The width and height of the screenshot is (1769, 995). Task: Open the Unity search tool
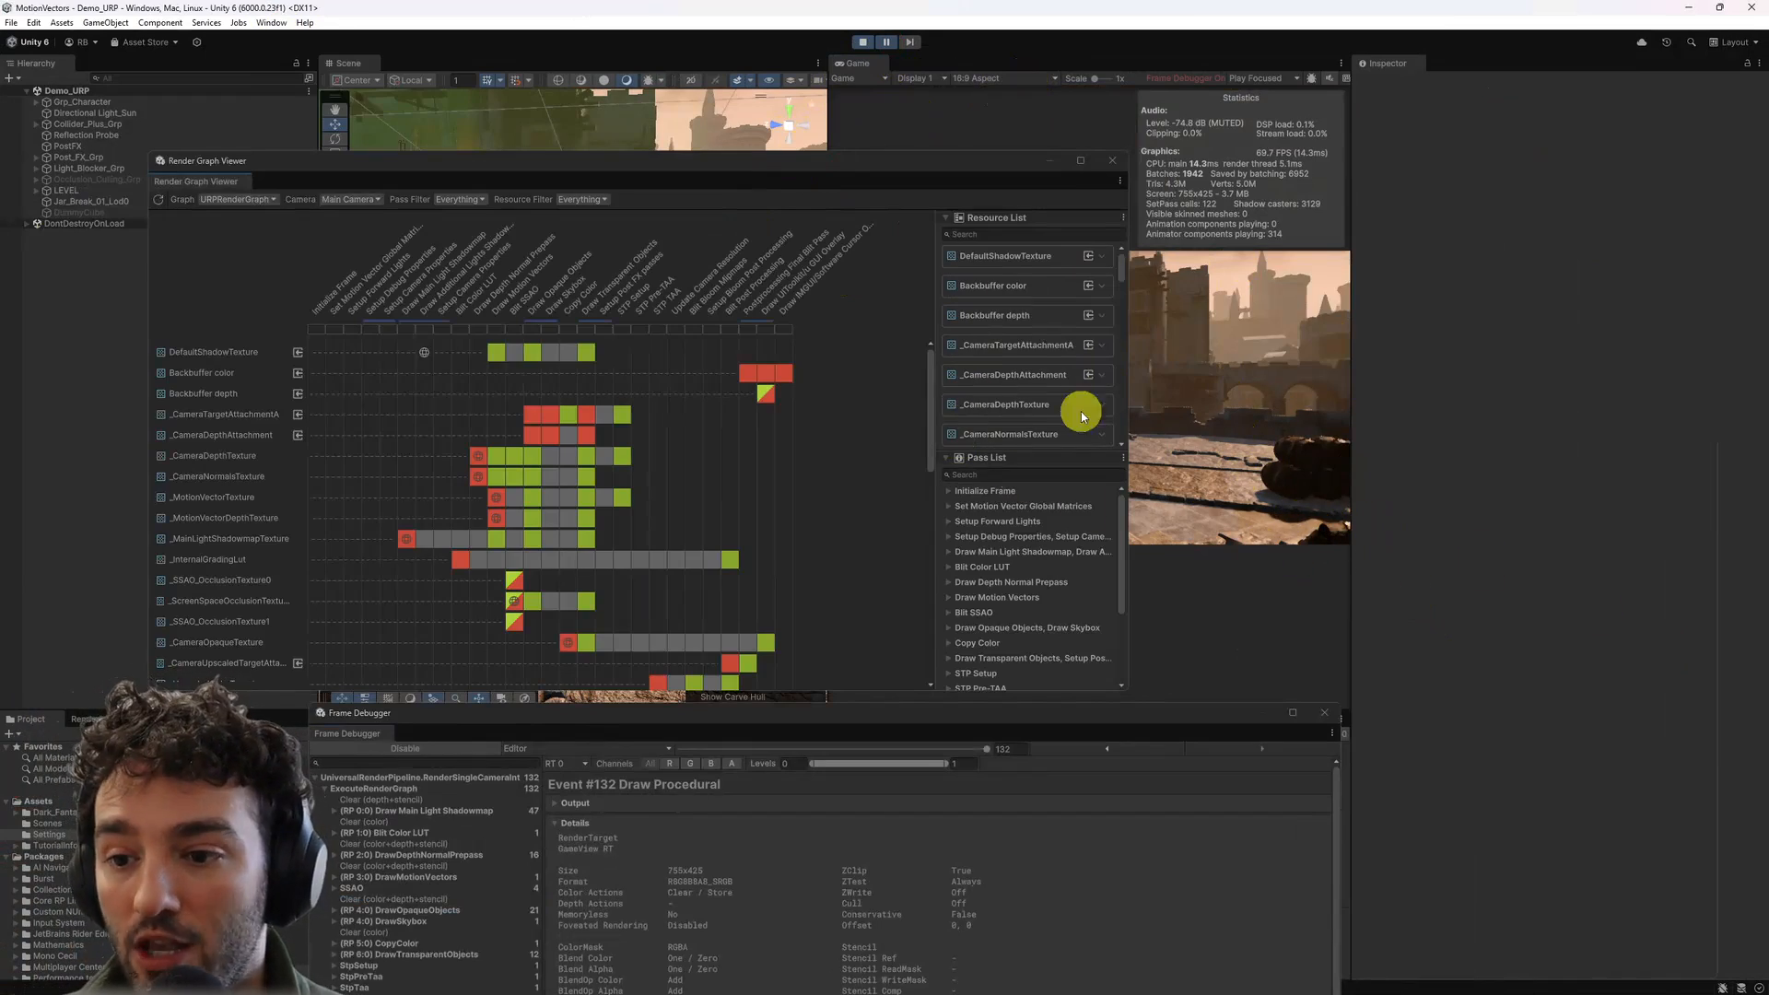1693,42
